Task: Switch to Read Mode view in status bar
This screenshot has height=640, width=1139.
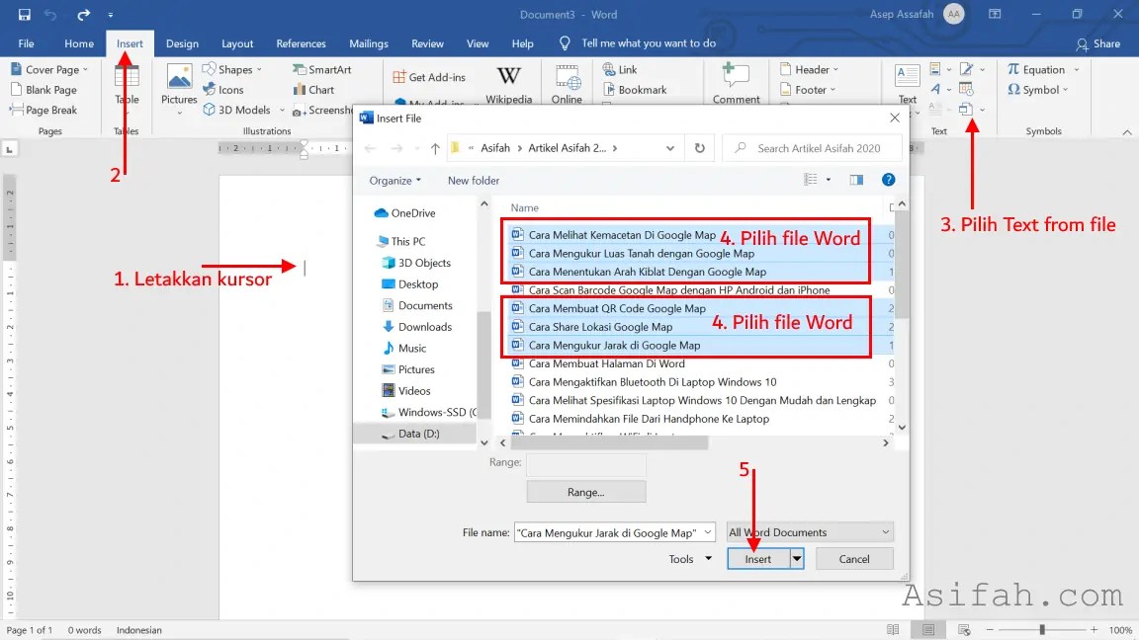Action: click(893, 630)
